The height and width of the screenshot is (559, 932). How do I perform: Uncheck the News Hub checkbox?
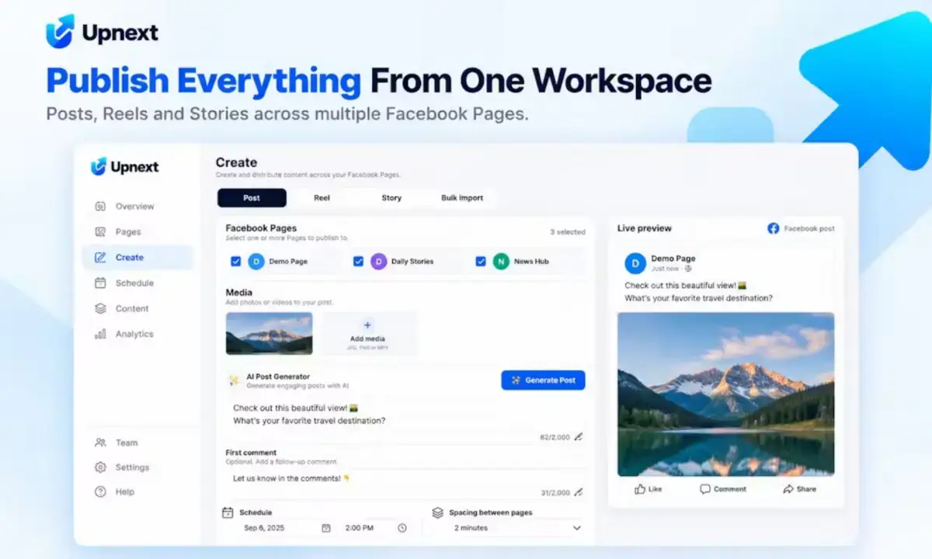click(x=481, y=262)
